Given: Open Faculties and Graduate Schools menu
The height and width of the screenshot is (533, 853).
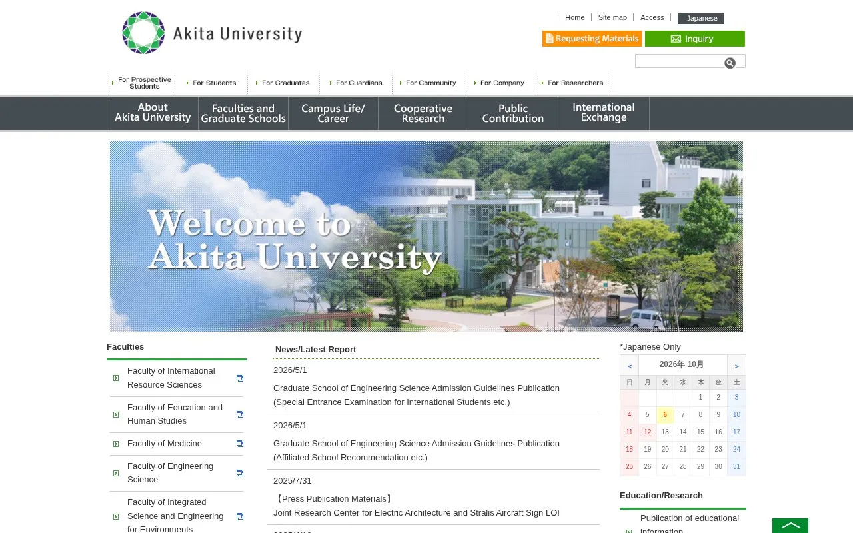Looking at the screenshot, I should click(x=243, y=113).
